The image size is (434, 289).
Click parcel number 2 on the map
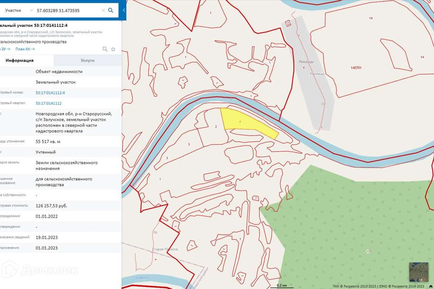216,127
